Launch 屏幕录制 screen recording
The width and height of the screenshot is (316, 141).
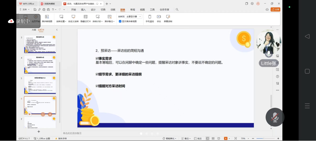(x=168, y=18)
